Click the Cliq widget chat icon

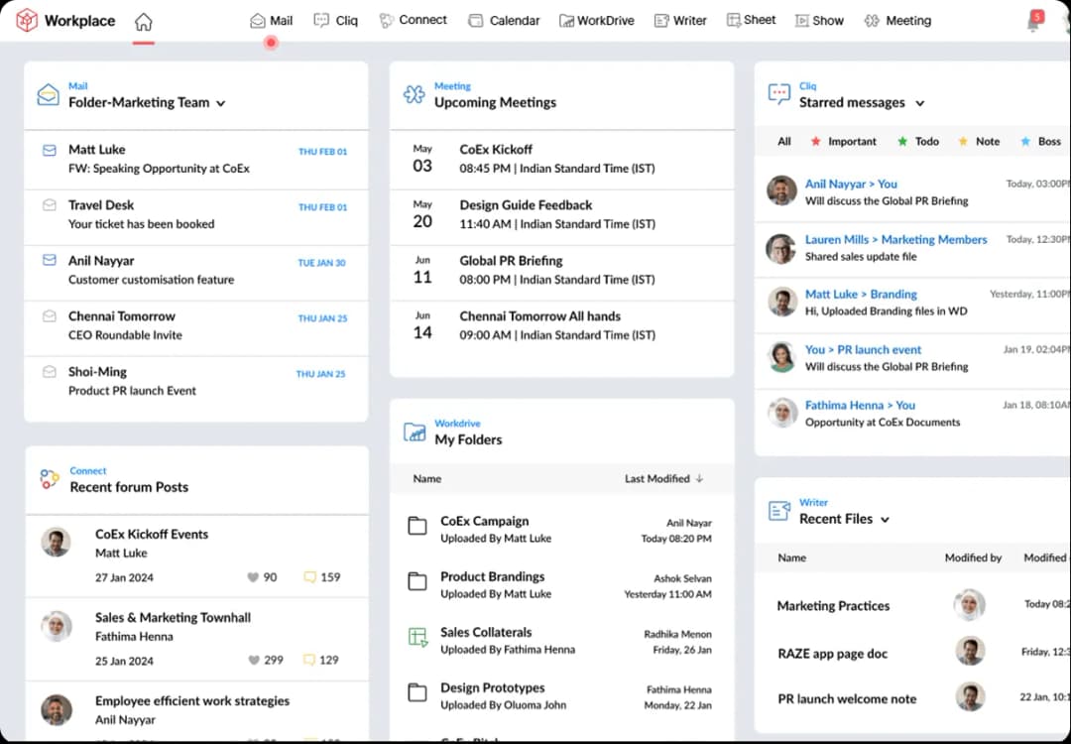coord(779,94)
